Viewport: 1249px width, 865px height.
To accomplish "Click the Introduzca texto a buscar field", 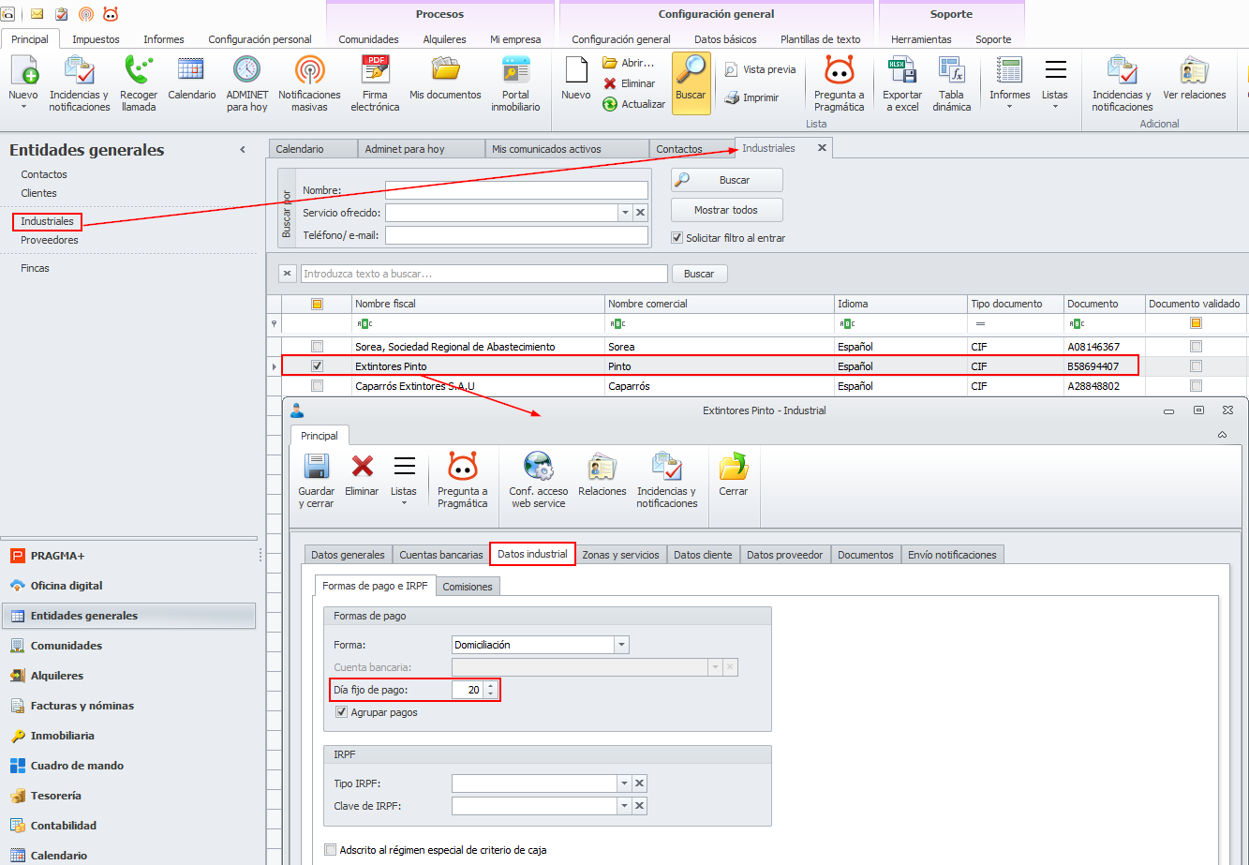I will tap(483, 274).
